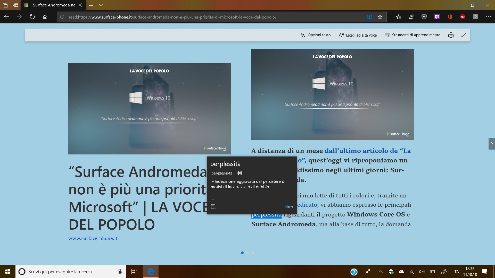
Task: Activate Cortana microphone
Action: pos(120,272)
